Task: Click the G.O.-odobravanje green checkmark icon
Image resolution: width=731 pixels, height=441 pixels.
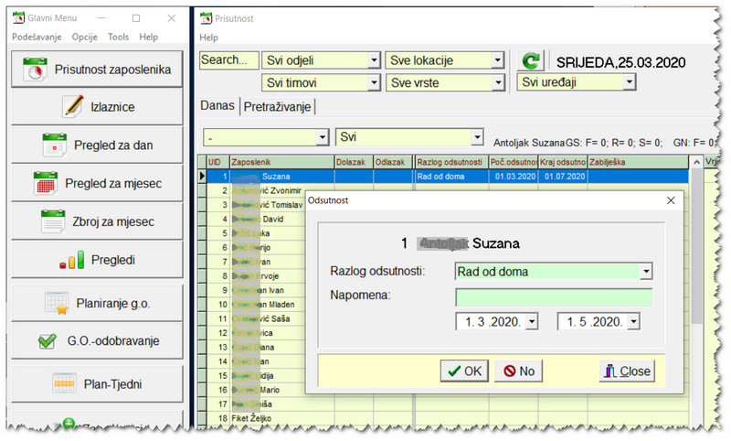Action: click(48, 341)
